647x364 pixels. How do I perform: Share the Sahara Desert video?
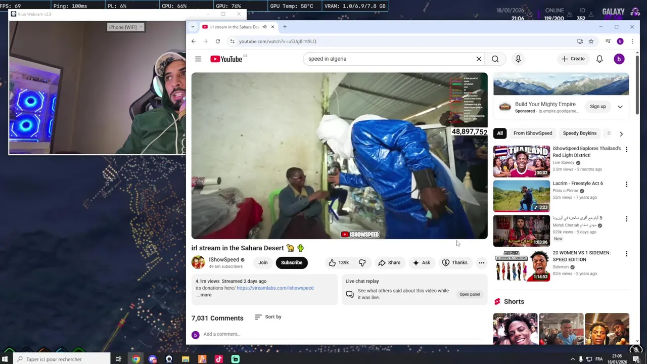pyautogui.click(x=389, y=263)
